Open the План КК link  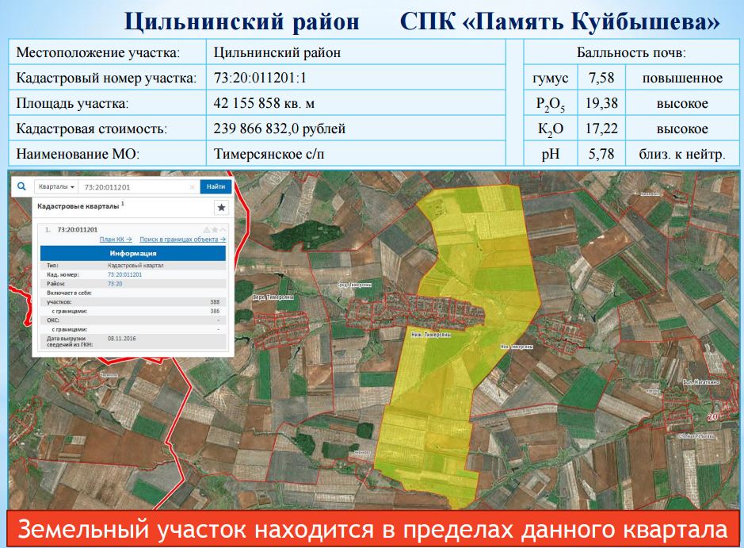[115, 239]
